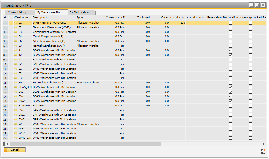Click the resize icon in bottom-right corner
This screenshot has width=269, height=159.
pyautogui.click(x=263, y=151)
